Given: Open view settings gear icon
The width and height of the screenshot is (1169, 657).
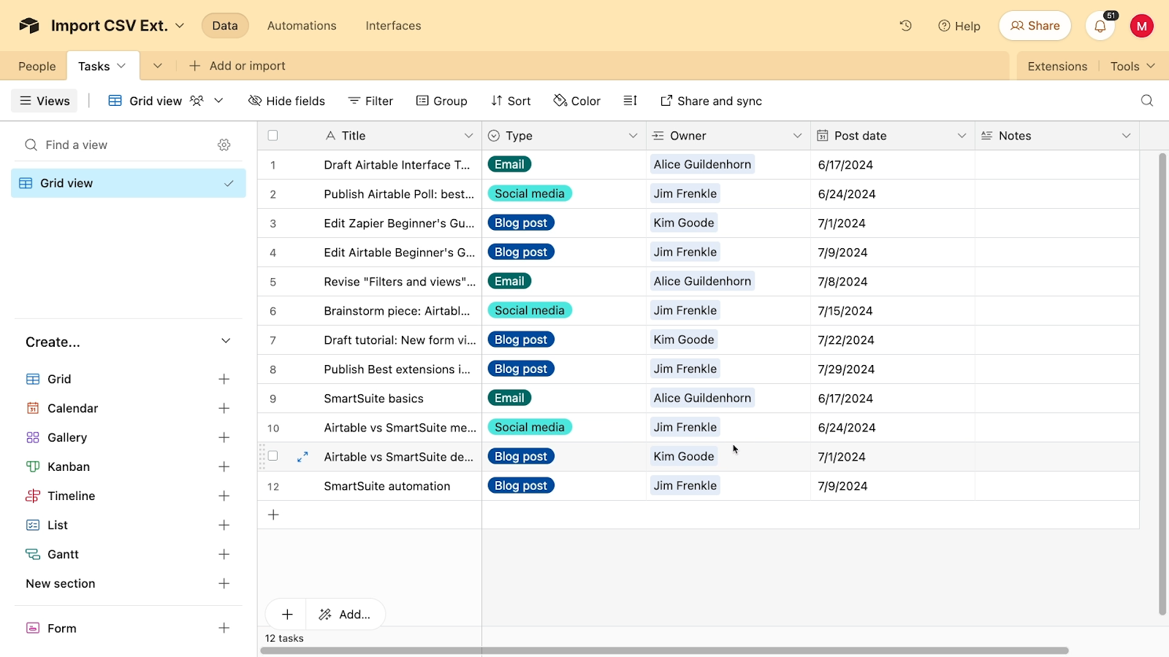Looking at the screenshot, I should [x=224, y=145].
